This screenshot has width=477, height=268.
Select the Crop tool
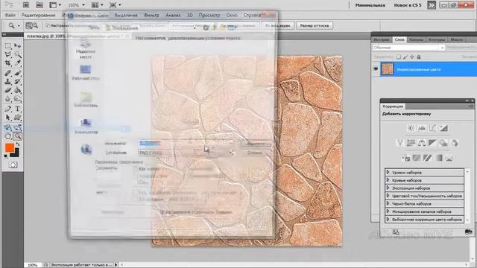click(x=8, y=63)
